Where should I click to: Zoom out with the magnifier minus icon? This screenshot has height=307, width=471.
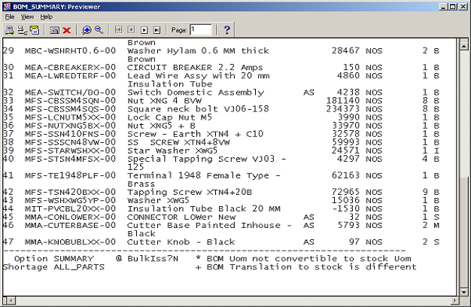click(99, 30)
